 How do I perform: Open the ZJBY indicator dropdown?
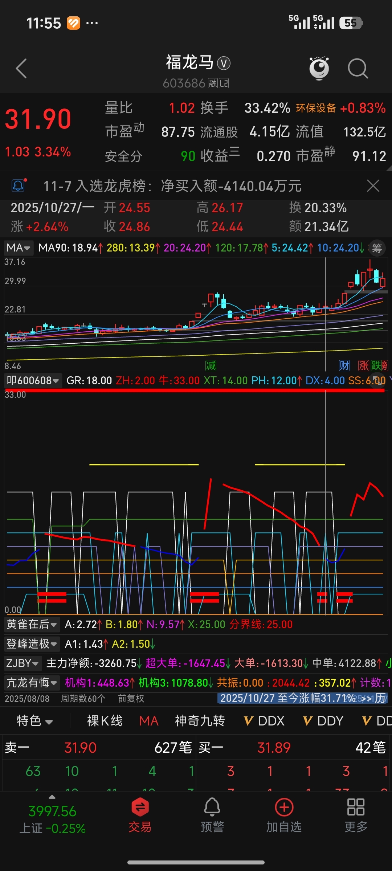tap(23, 663)
